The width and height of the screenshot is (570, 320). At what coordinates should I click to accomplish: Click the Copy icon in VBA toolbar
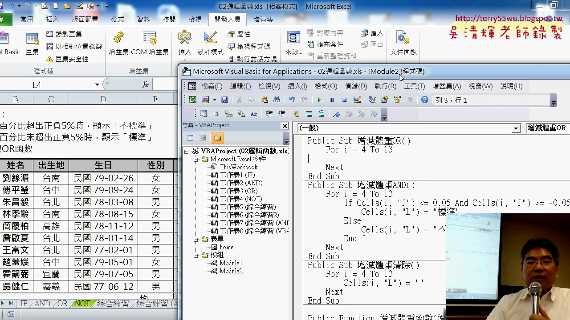pos(252,100)
